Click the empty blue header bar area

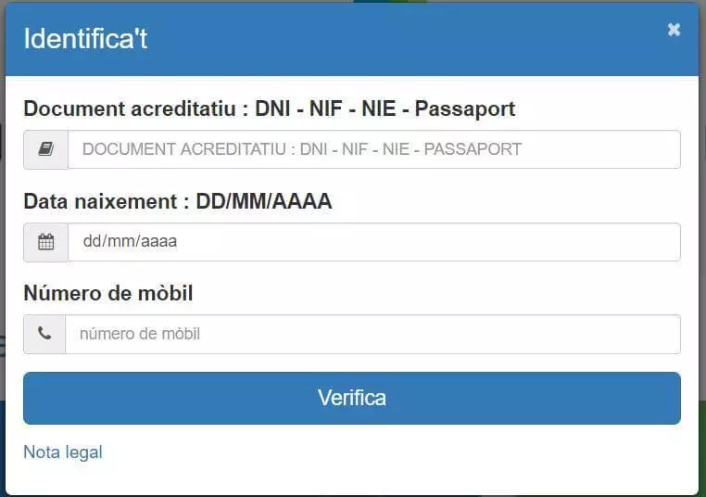[405, 40]
